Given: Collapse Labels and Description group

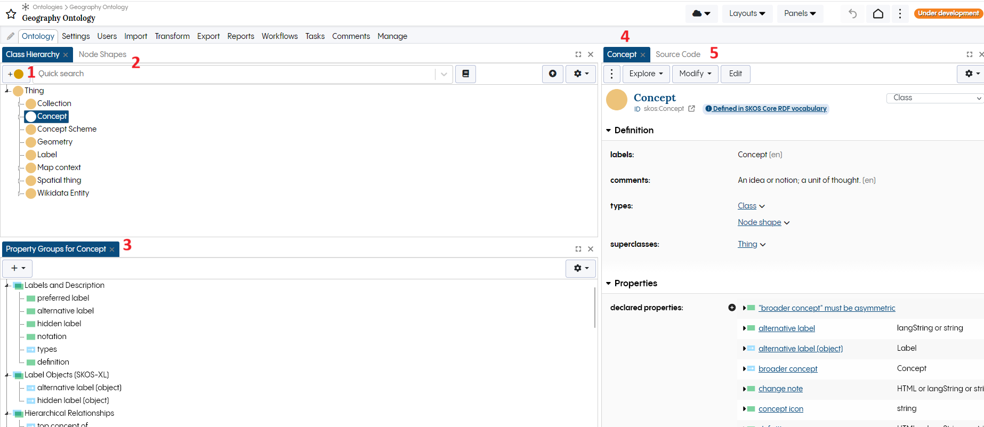Looking at the screenshot, I should coord(7,285).
